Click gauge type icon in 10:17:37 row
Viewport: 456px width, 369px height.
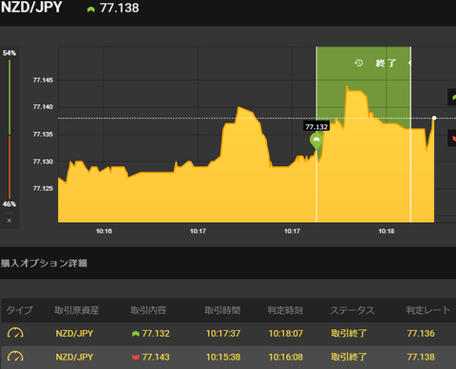coord(15,333)
